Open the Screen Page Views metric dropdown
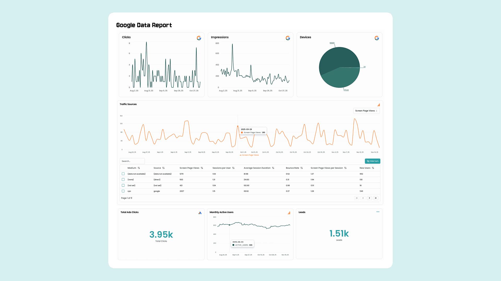This screenshot has height=281, width=501. click(x=366, y=111)
